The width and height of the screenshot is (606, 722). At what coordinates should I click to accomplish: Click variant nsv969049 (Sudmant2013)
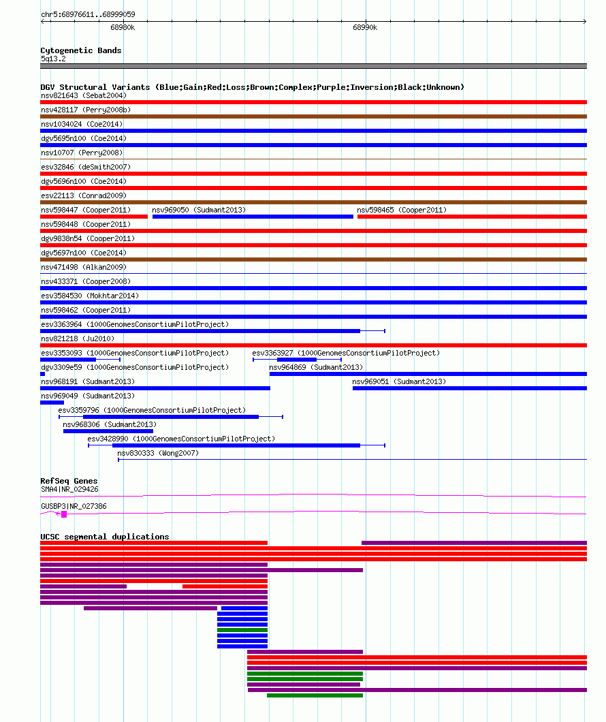point(88,396)
